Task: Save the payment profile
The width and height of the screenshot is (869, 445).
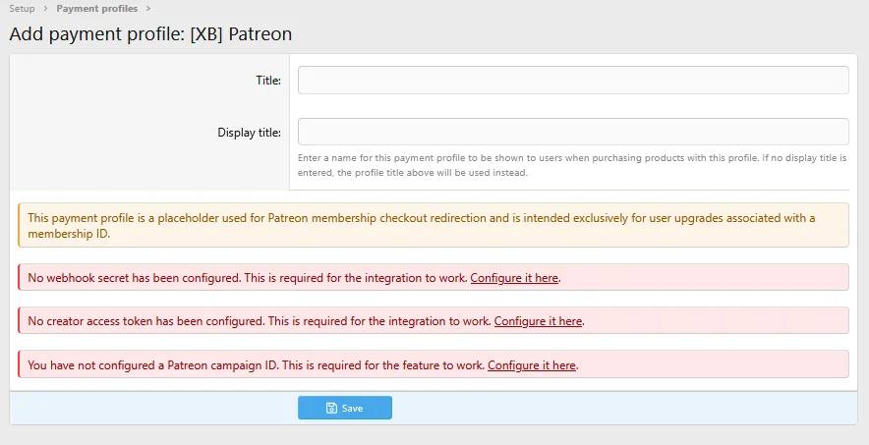Action: coord(345,408)
